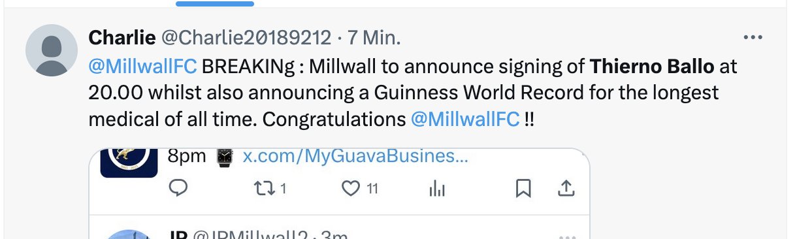The height and width of the screenshot is (239, 797).
Task: Open the view analytics bar chart icon
Action: coord(437,189)
